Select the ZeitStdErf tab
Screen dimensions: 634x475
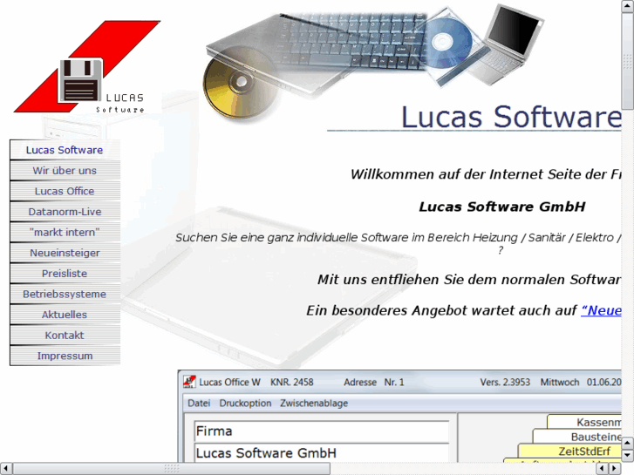coord(570,451)
